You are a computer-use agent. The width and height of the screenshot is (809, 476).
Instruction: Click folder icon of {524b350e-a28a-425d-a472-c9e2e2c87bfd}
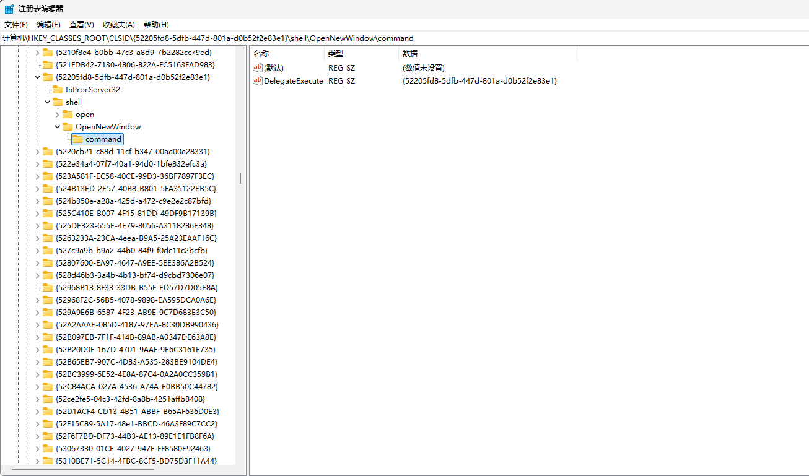48,201
